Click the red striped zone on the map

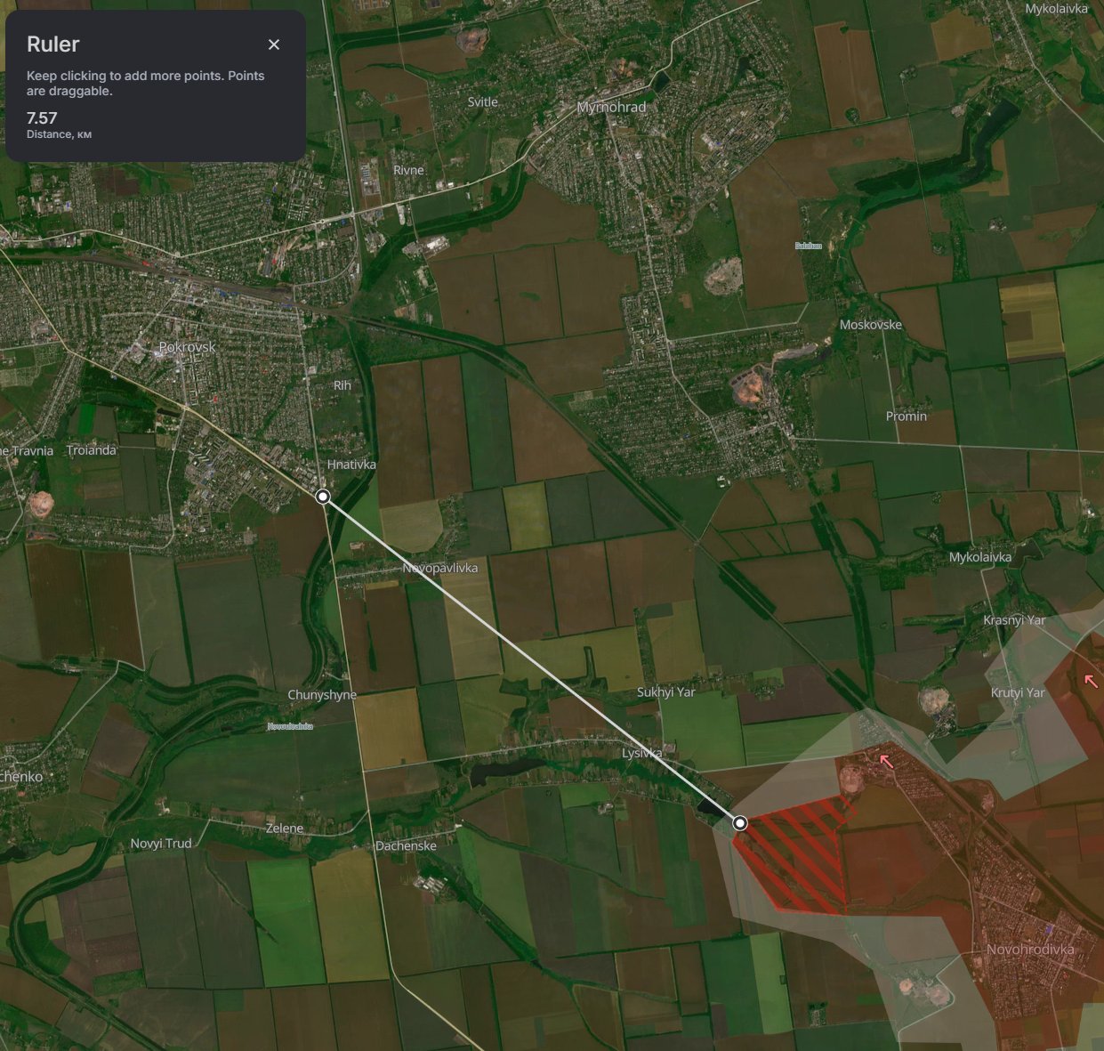(793, 857)
